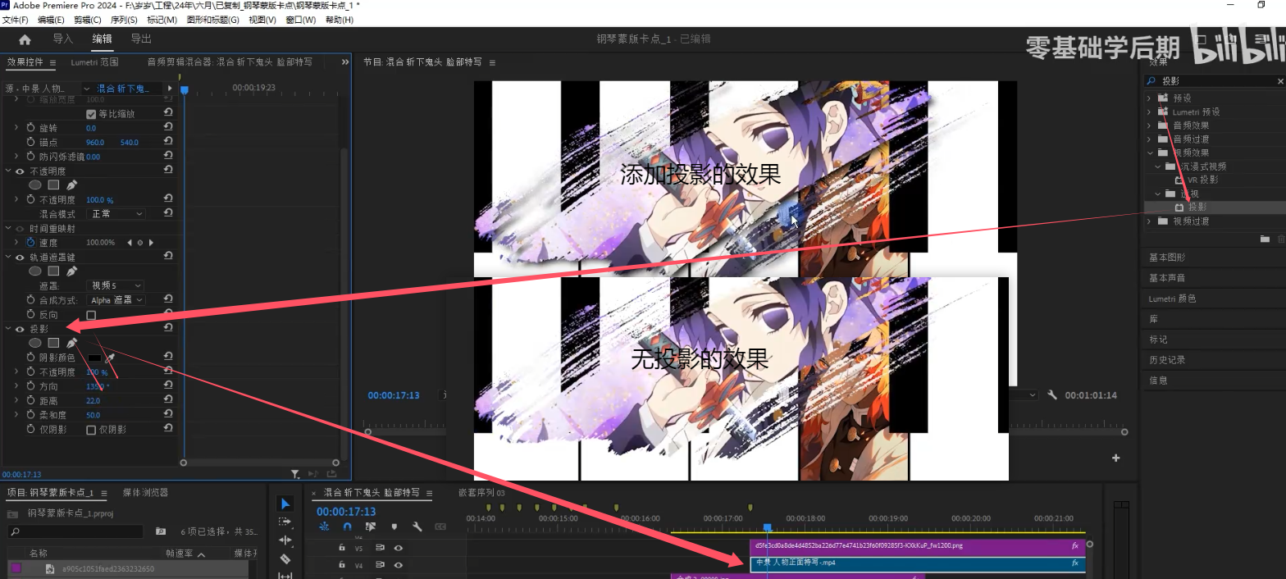Open the 序列(S) menu
1286x579 pixels.
(124, 20)
